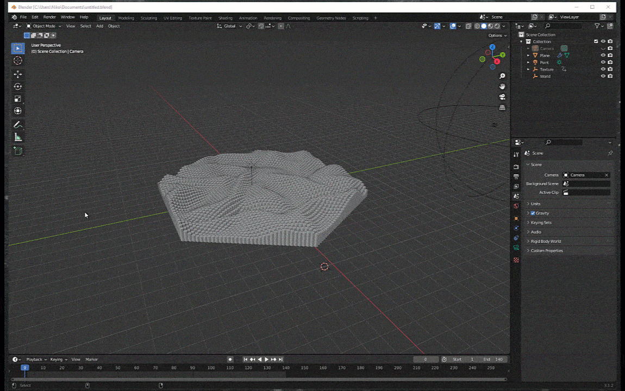Open the View Layer properties tab
Screen dimensions: 625x391
pyautogui.click(x=516, y=186)
